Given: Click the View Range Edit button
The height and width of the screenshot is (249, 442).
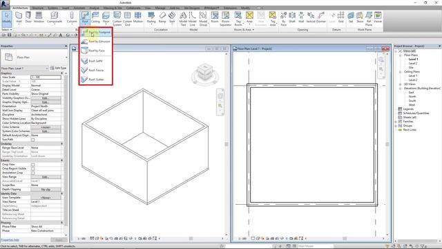Looking at the screenshot, I should pos(46,177).
